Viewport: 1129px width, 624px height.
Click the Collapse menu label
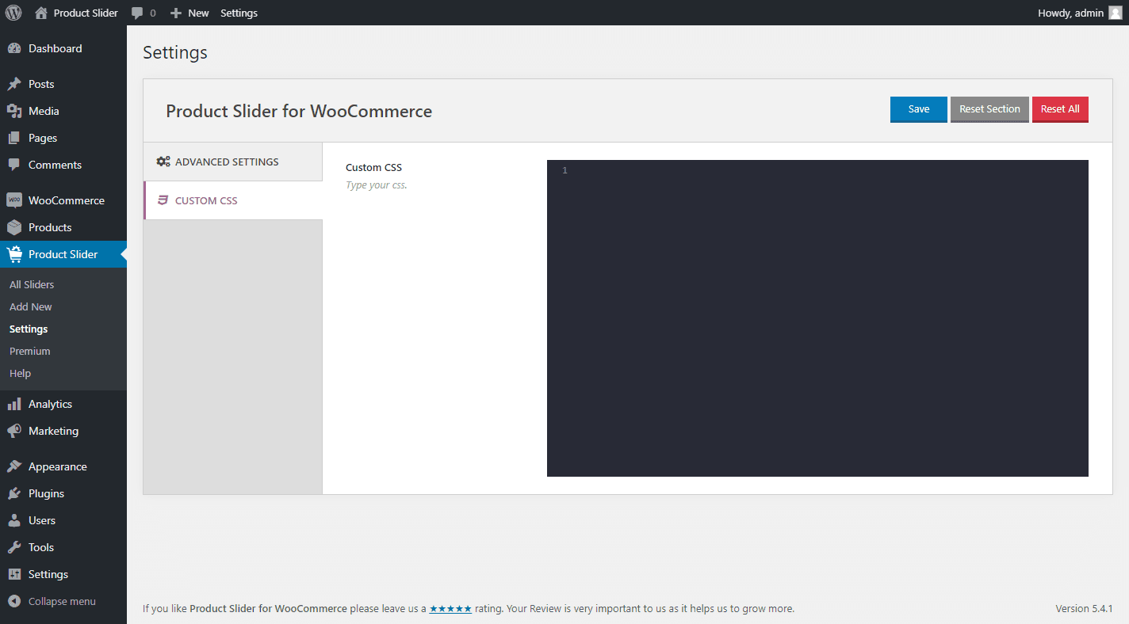(62, 601)
